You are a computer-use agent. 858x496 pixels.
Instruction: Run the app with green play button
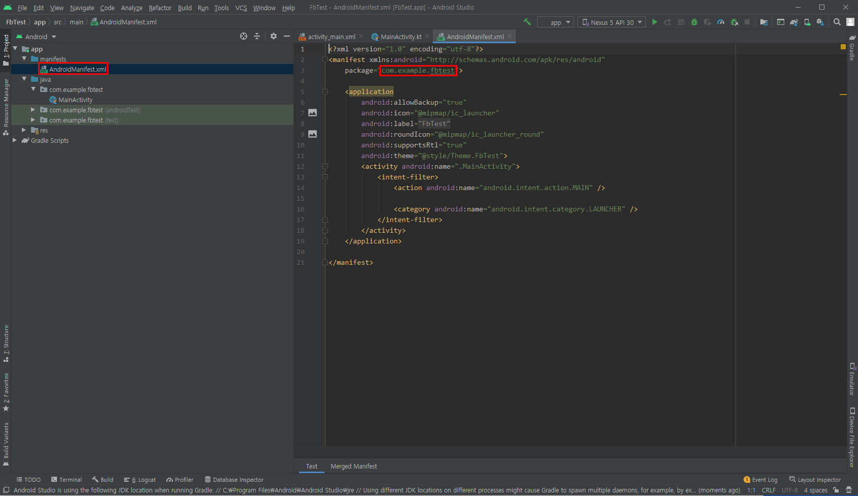pos(655,22)
